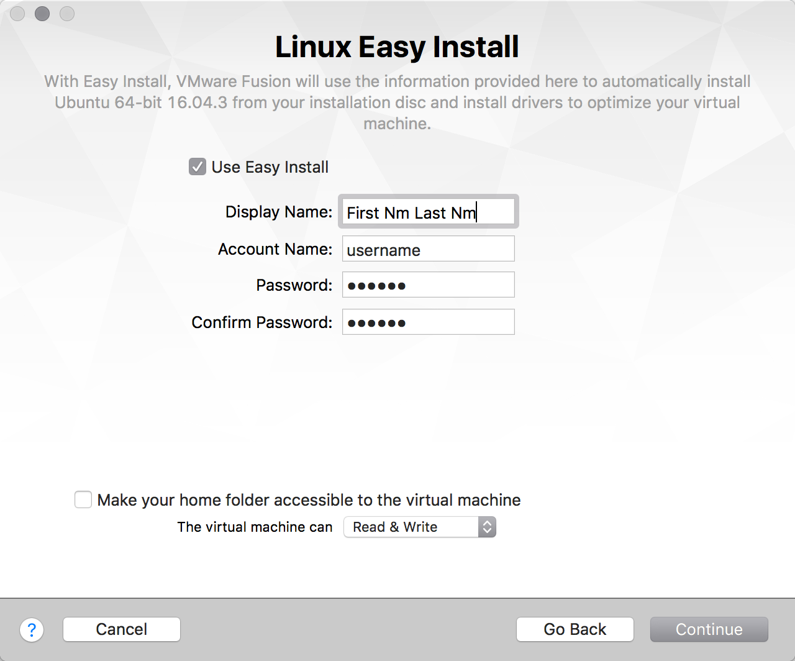795x661 pixels.
Task: Click the Easy Install description paragraph
Action: (x=397, y=103)
